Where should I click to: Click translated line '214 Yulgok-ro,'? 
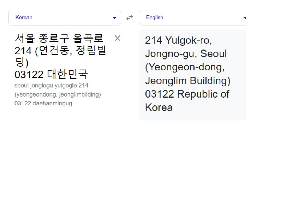click(178, 40)
